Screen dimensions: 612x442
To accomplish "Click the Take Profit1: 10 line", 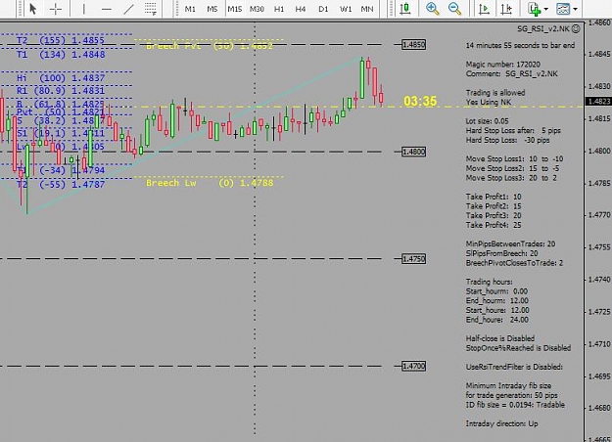I will pos(494,197).
